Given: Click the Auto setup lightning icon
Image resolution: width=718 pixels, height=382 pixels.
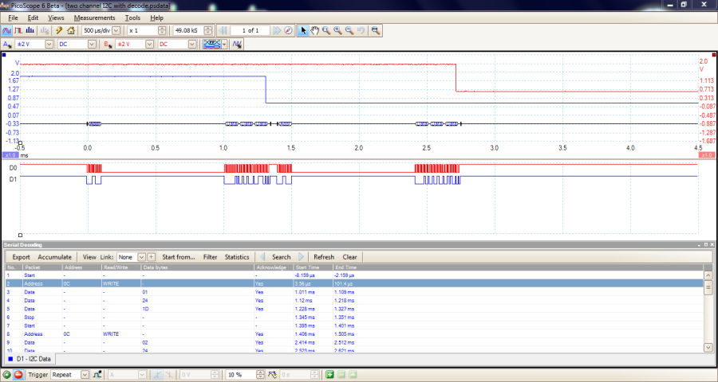Looking at the screenshot, I should tap(59, 30).
